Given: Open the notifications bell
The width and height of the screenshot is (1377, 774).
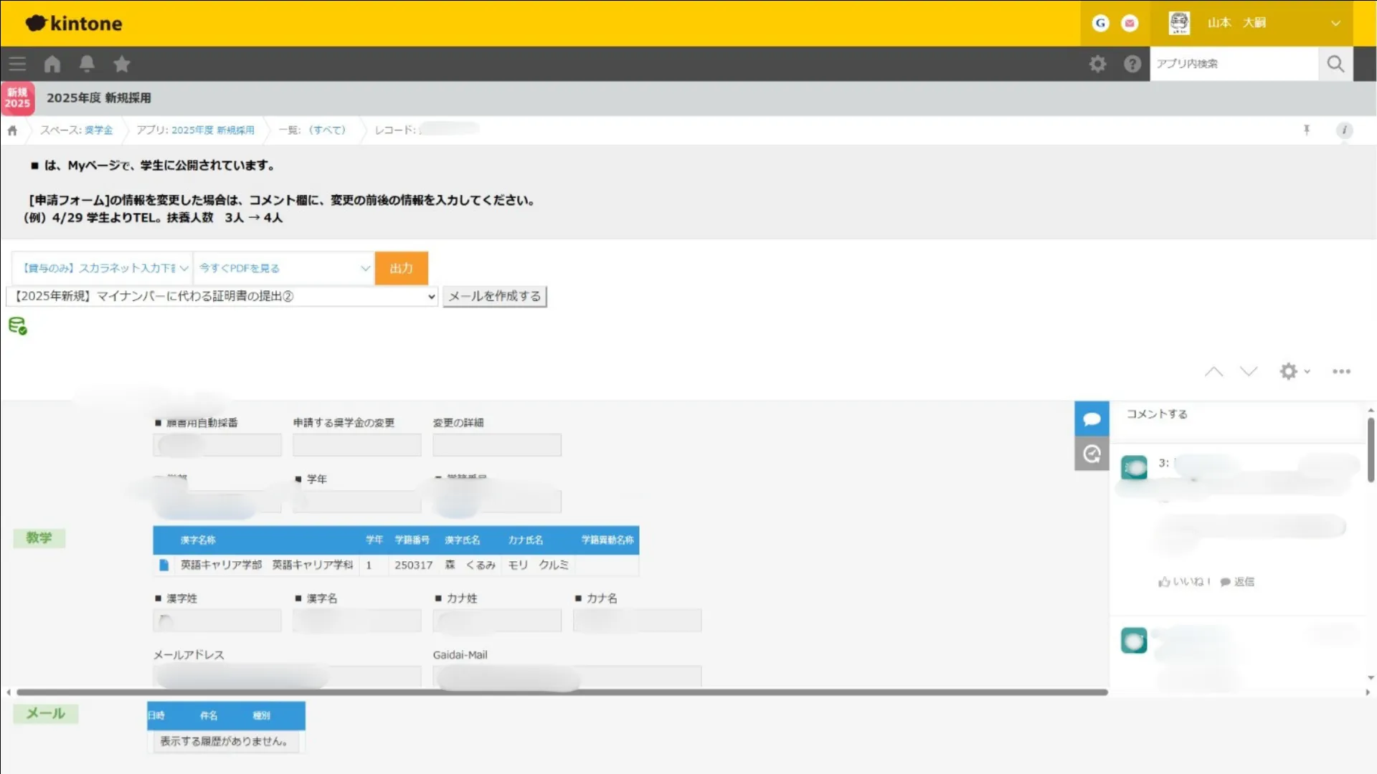Looking at the screenshot, I should click(87, 64).
